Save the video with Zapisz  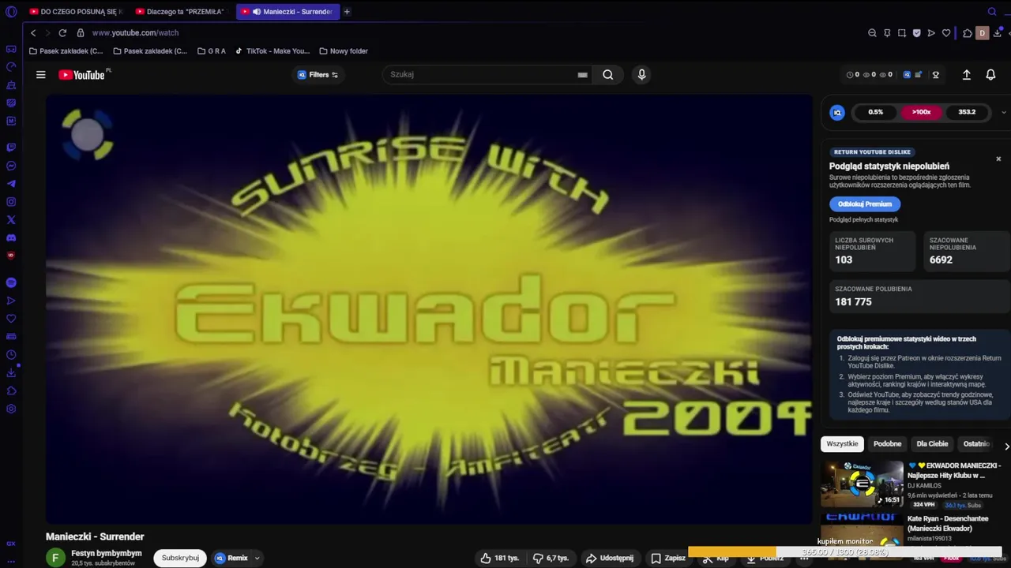point(668,558)
